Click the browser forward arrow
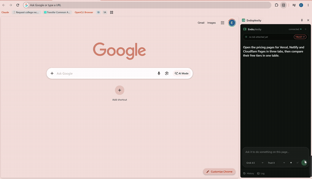Viewport: 312px width, 179px height. (x=11, y=5)
